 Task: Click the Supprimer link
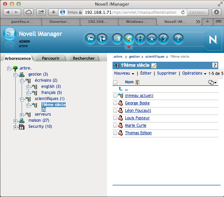167,73
